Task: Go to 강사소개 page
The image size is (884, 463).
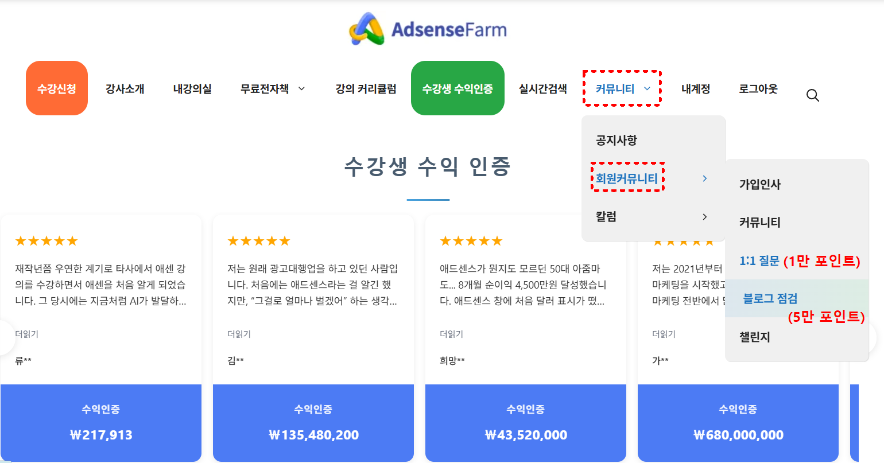Action: point(125,89)
